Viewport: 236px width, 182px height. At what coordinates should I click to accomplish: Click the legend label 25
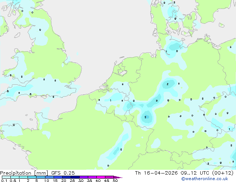pos(72,181)
